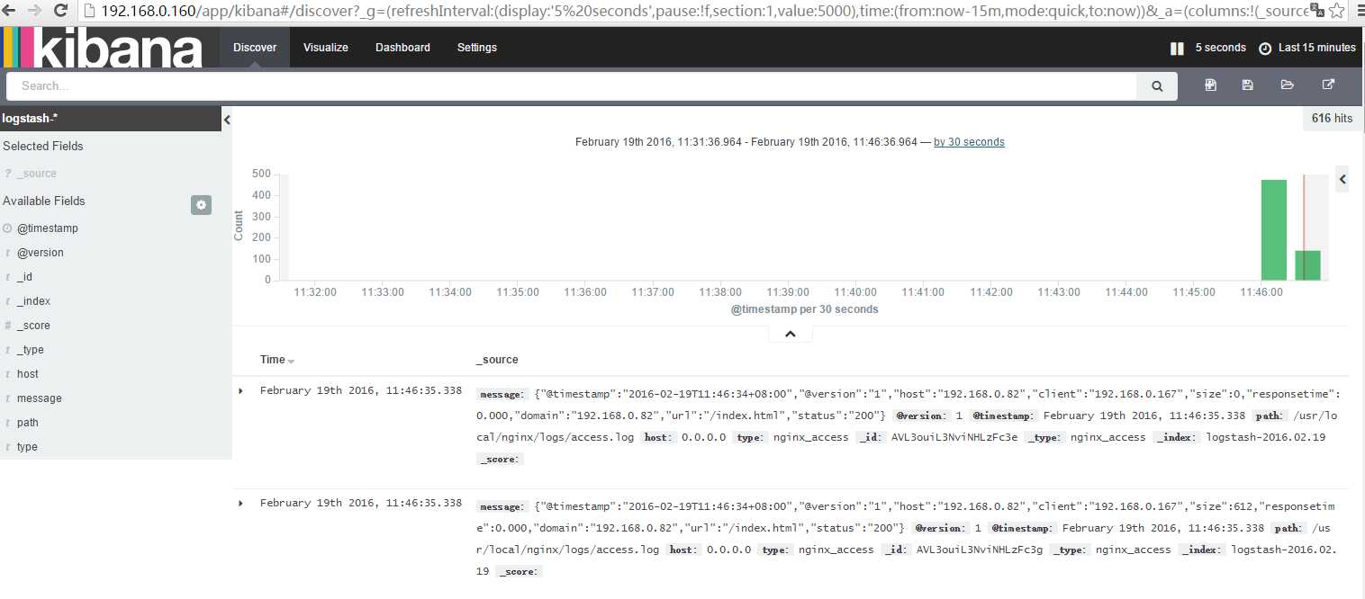Open the Settings tab
1365x599 pixels.
477,48
